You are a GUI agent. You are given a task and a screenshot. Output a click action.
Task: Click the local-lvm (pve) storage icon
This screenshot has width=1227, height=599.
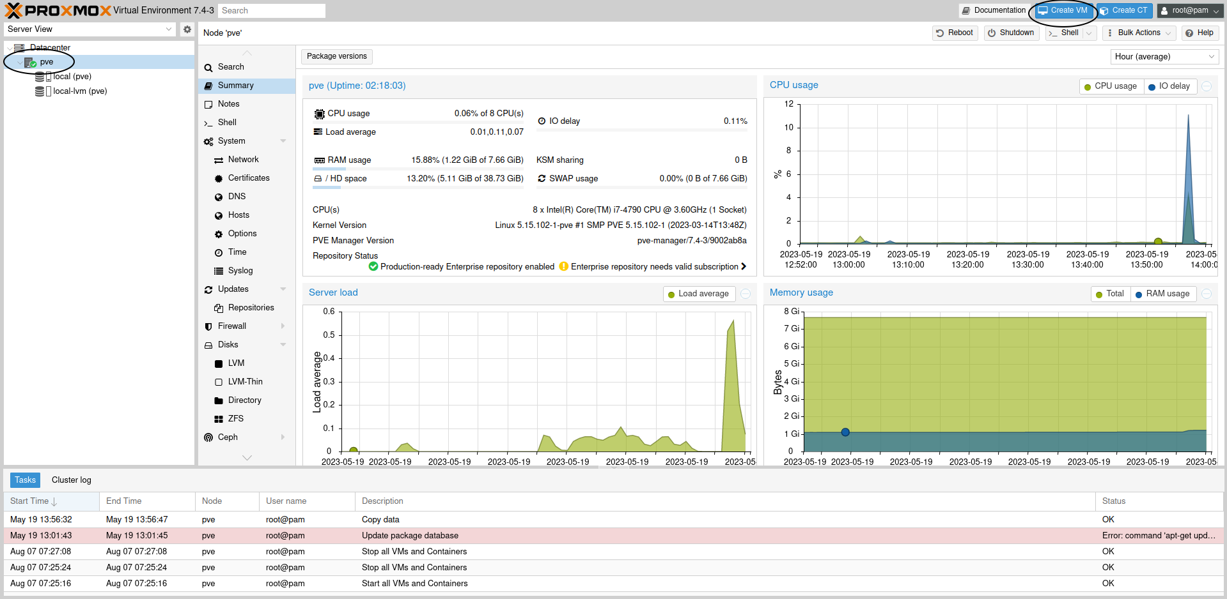43,91
